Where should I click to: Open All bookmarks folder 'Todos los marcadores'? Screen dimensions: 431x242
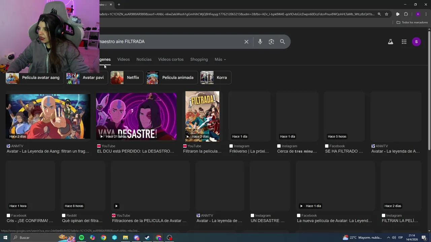[412, 23]
